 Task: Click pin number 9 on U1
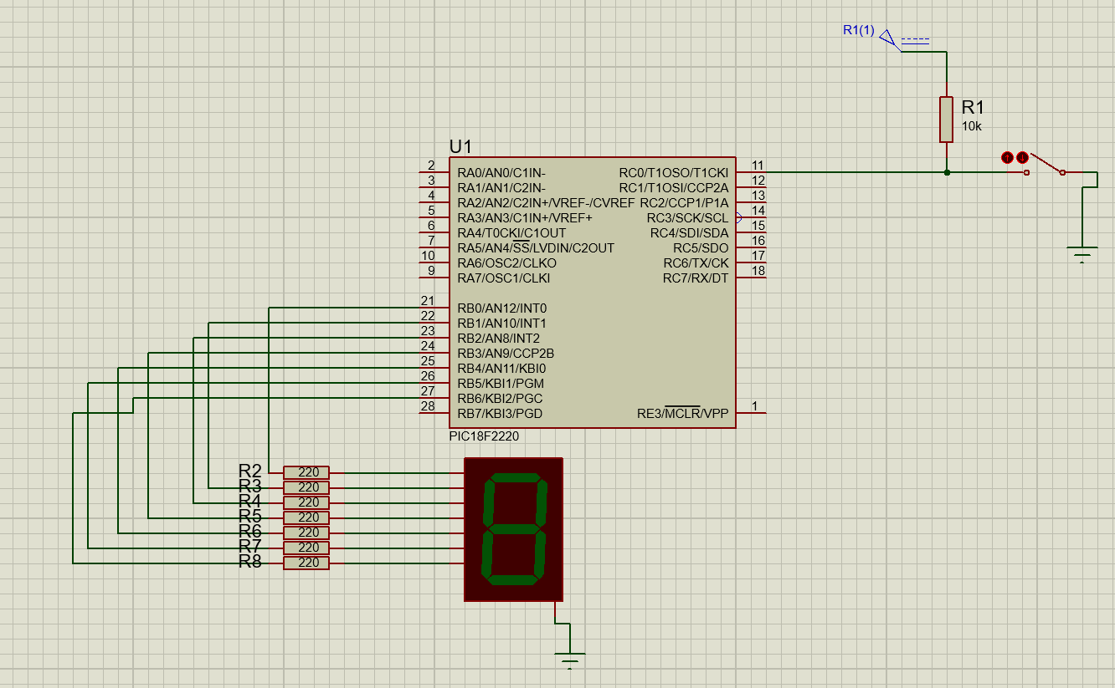point(431,271)
